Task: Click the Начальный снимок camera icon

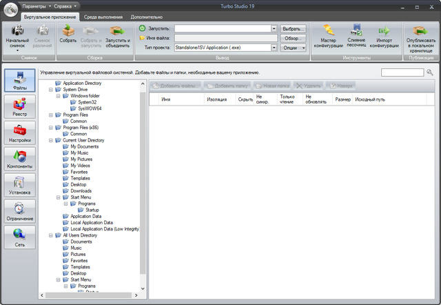Action: [x=17, y=30]
